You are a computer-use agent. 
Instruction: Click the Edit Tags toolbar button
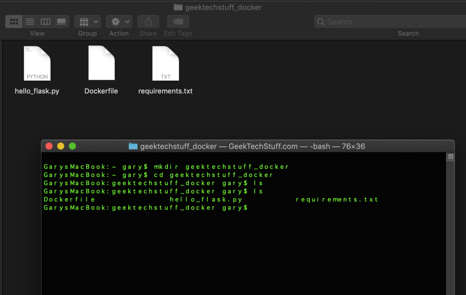click(x=178, y=21)
